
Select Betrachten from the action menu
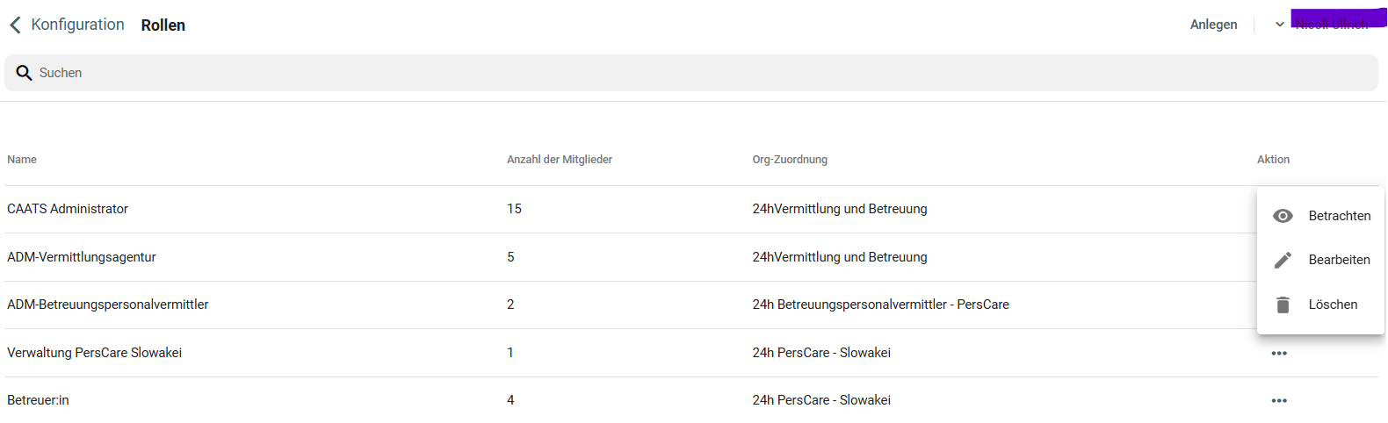click(x=1339, y=216)
